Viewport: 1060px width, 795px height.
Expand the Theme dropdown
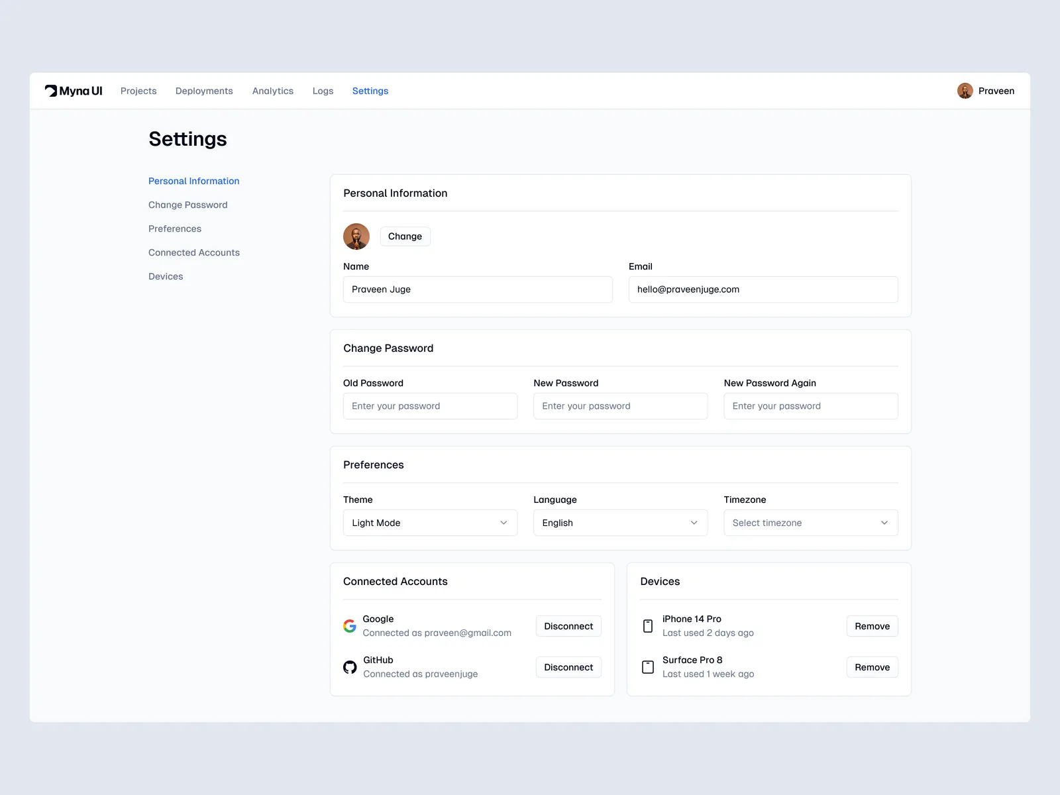[430, 523]
